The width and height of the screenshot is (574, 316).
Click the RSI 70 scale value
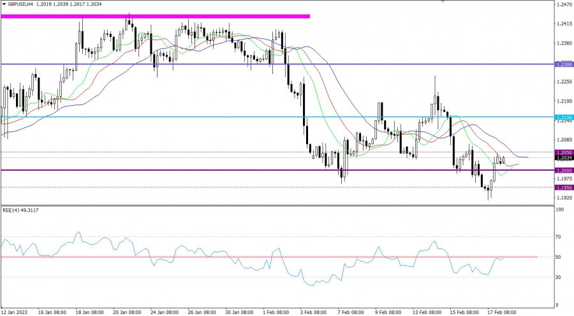559,236
